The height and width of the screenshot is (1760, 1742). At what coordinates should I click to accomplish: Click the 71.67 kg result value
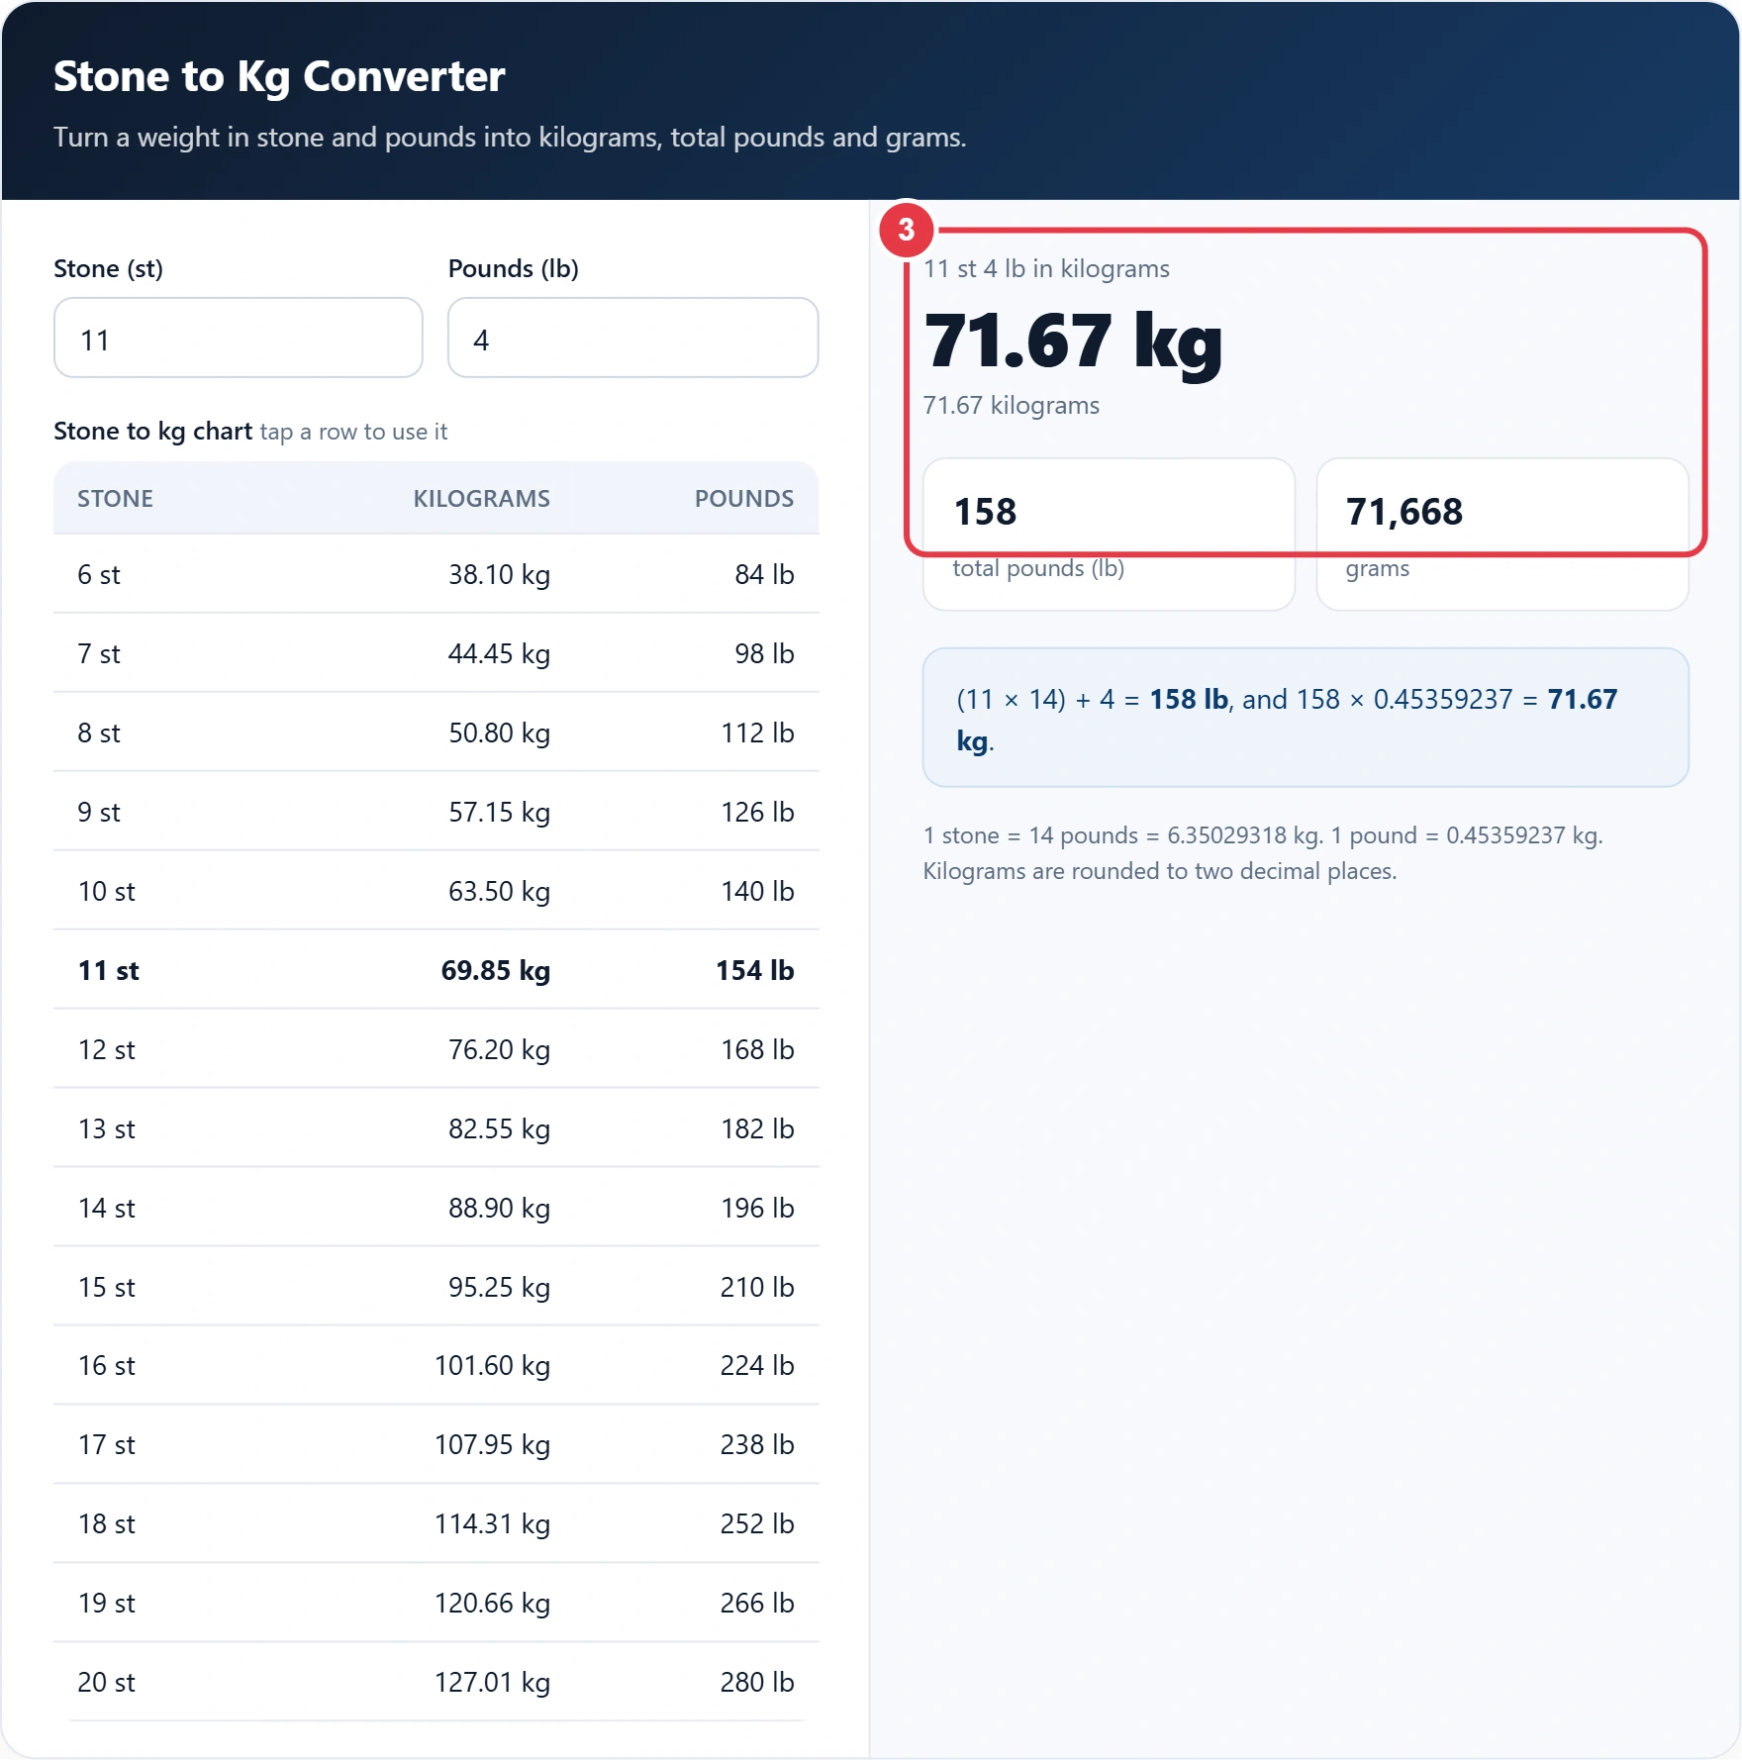pos(1073,342)
